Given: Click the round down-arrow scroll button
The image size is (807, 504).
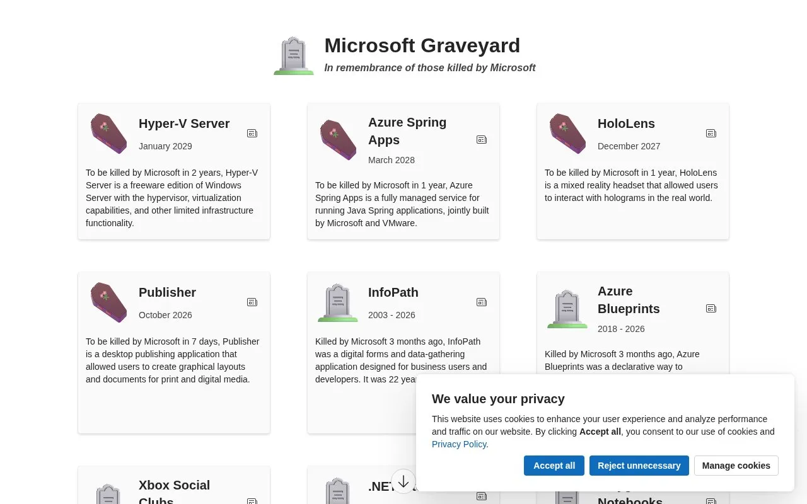Looking at the screenshot, I should point(403,481).
